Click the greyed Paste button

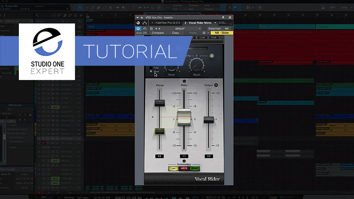point(193,33)
